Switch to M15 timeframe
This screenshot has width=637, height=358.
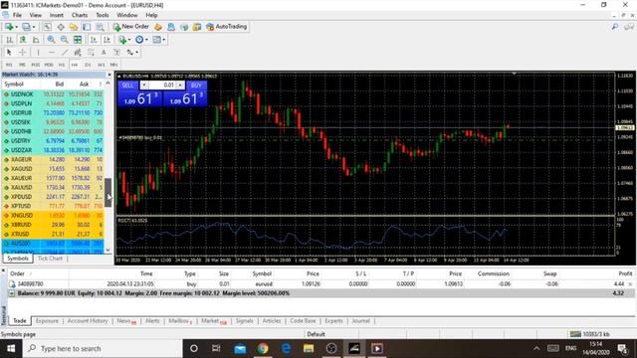click(x=36, y=65)
